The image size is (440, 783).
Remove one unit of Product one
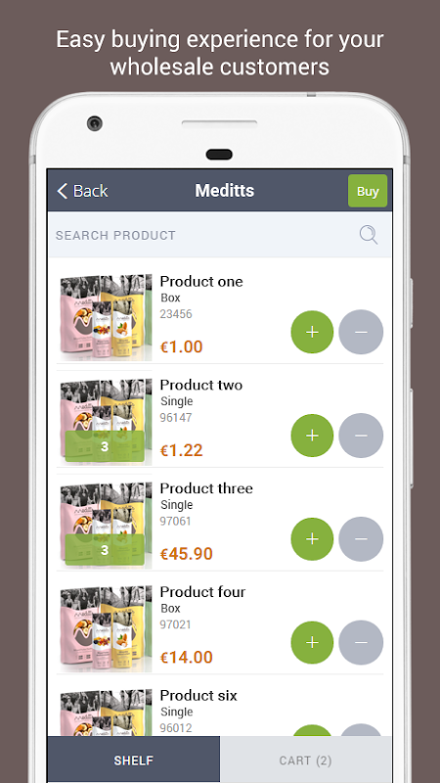(361, 332)
